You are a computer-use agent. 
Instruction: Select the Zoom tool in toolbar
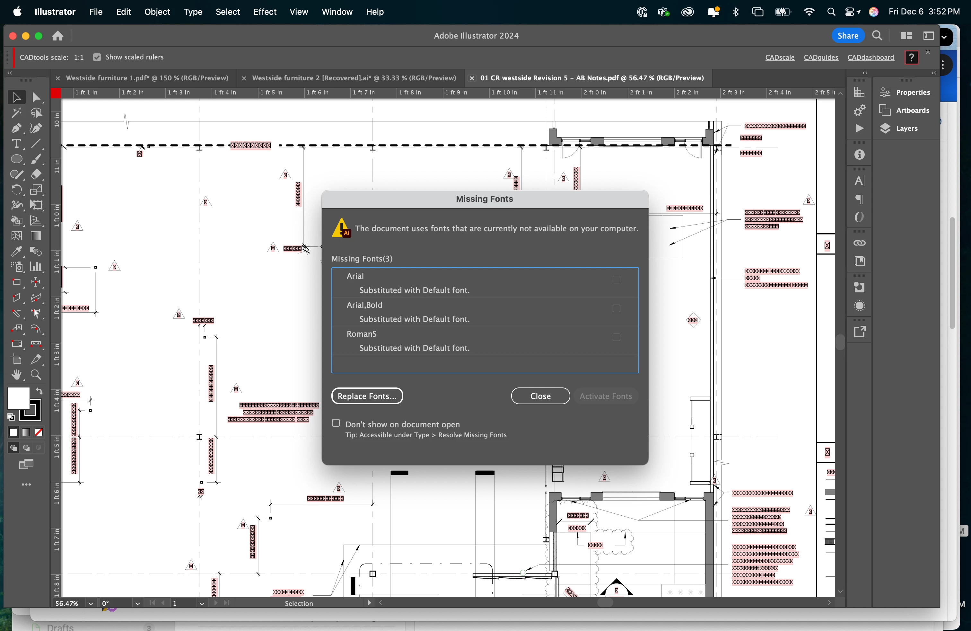(36, 375)
